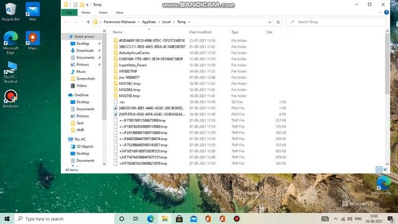Click the file list vertical scrollbar thumb
Image resolution: width=398 pixels, height=224 pixels.
pyautogui.click(x=387, y=63)
